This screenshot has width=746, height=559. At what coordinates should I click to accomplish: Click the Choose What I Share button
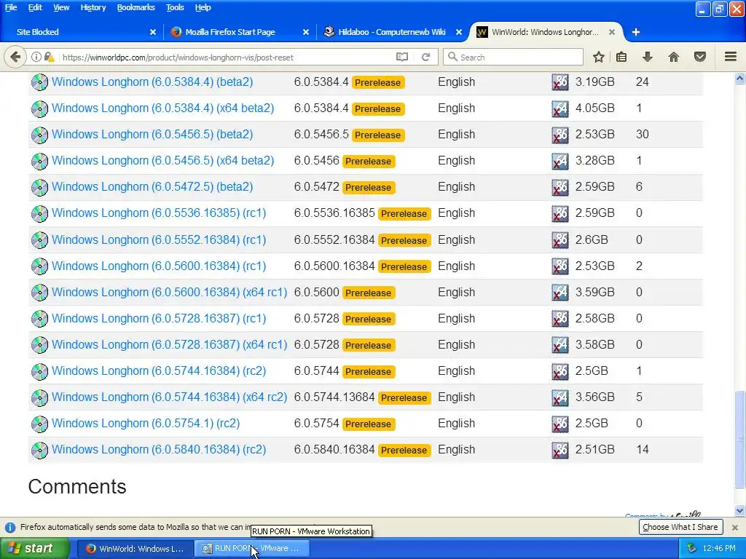[x=680, y=527]
